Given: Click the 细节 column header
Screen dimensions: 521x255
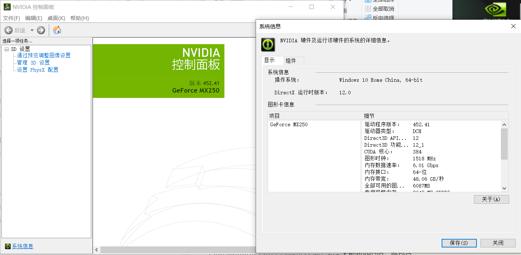Looking at the screenshot, I should coord(436,116).
